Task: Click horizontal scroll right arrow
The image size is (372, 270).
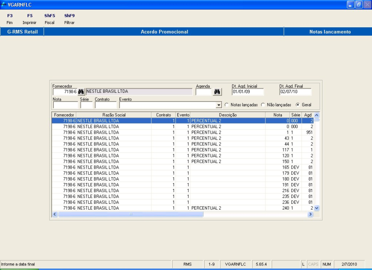Action: point(310,214)
